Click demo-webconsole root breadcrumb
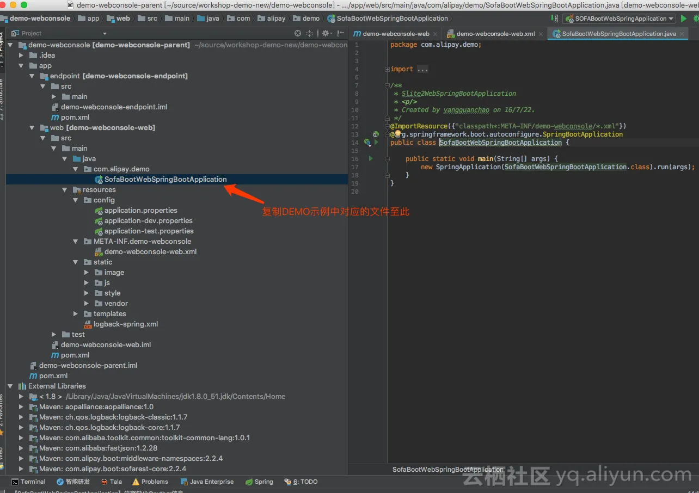Viewport: 699px width, 493px height. [x=35, y=19]
